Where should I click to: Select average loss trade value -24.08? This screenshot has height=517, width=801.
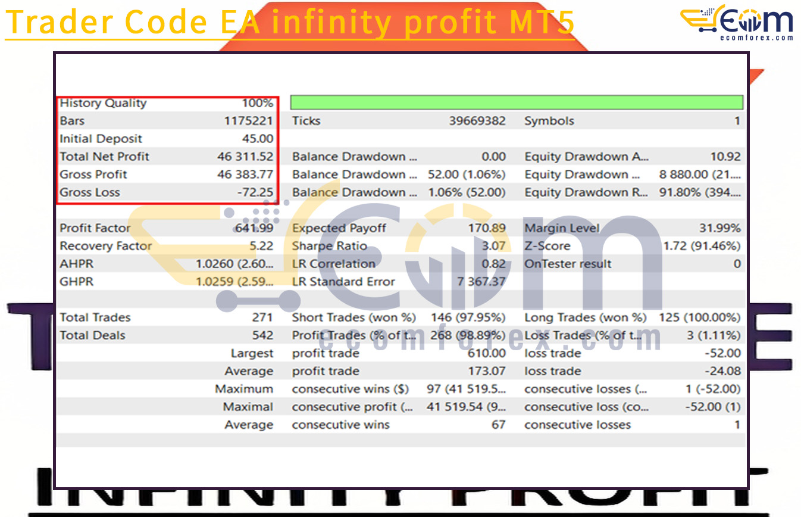point(722,371)
